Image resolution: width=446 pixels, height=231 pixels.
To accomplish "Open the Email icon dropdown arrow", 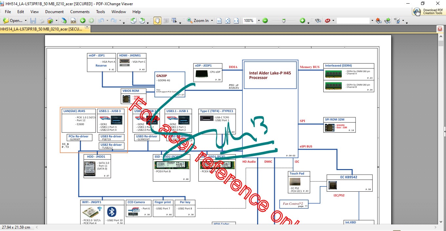I will pos(56,21).
